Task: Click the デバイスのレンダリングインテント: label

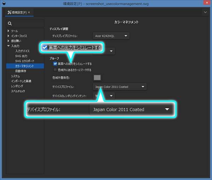Action: [x=69, y=96]
